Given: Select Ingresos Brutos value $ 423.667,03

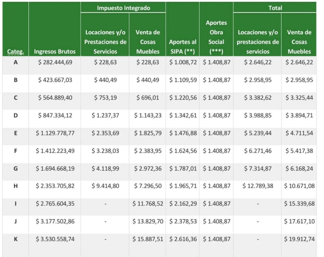Looking at the screenshot, I should pos(55,80).
